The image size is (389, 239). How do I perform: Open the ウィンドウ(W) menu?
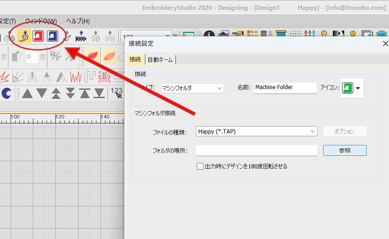(x=41, y=21)
